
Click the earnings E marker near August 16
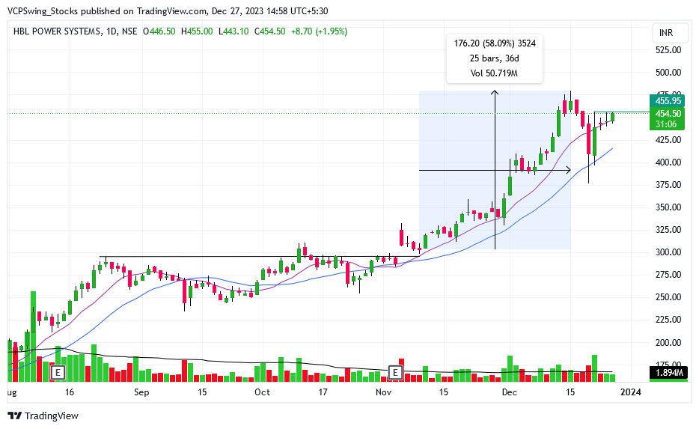[58, 372]
